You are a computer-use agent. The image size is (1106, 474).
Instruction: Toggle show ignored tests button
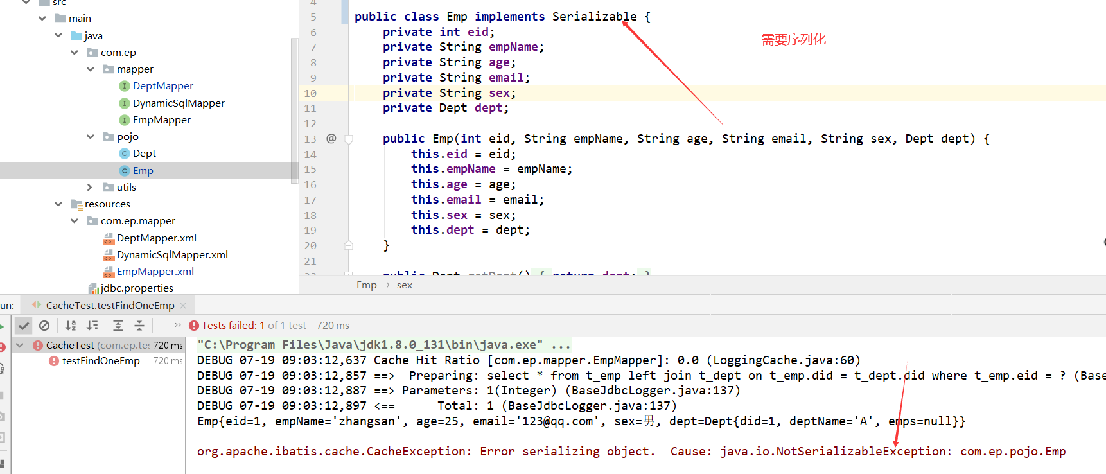tap(44, 326)
